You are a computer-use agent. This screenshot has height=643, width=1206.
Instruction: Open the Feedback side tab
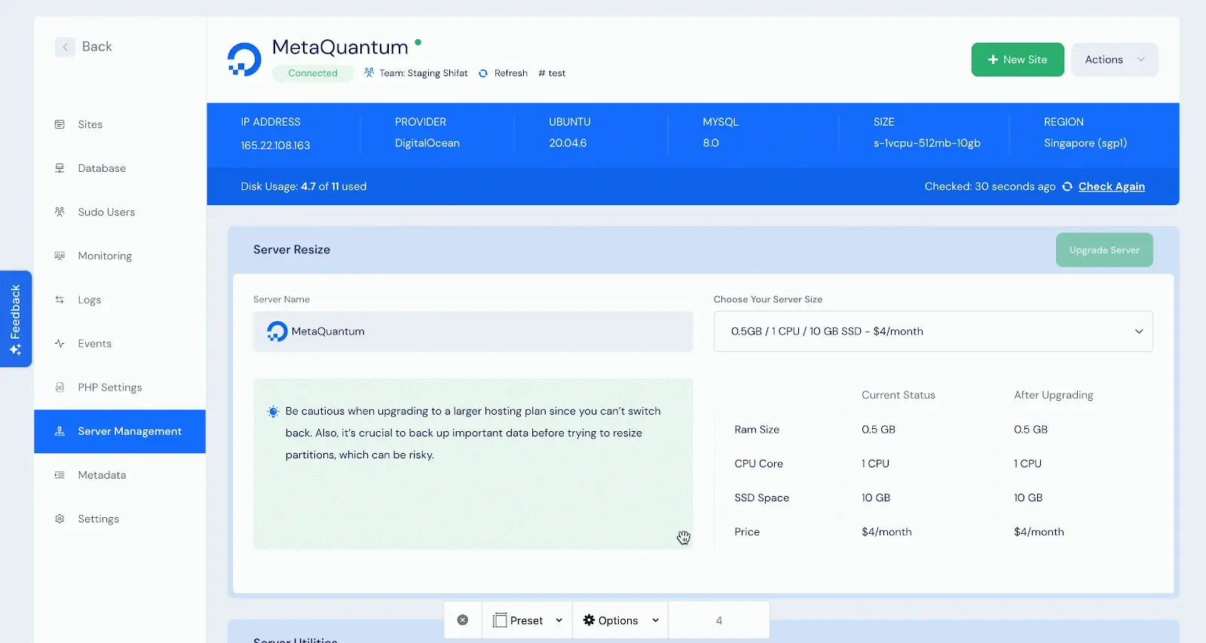[x=16, y=319]
